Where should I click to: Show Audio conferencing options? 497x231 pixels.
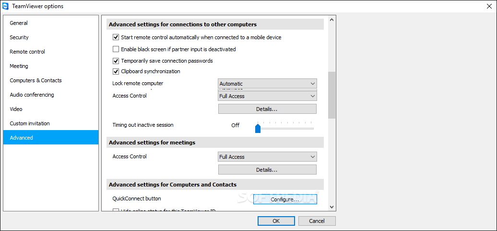tap(51, 95)
